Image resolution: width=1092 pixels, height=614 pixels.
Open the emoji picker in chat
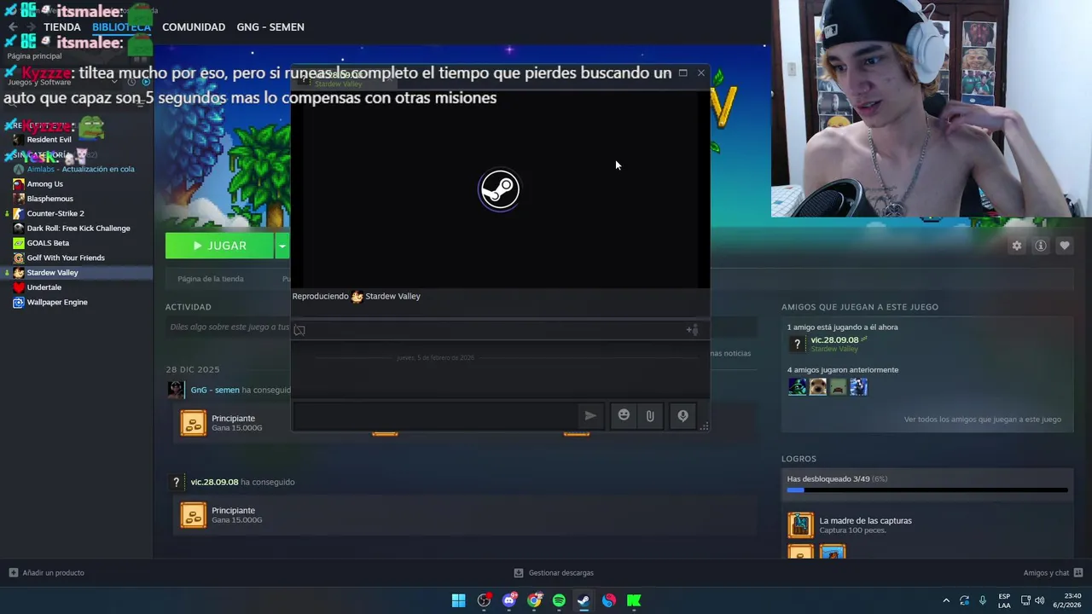point(624,415)
